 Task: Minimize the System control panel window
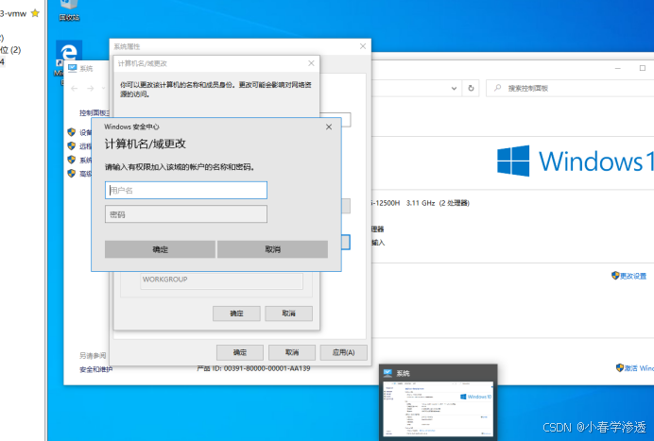tap(618, 68)
